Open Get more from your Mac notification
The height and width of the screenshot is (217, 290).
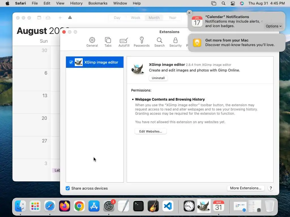(236, 43)
